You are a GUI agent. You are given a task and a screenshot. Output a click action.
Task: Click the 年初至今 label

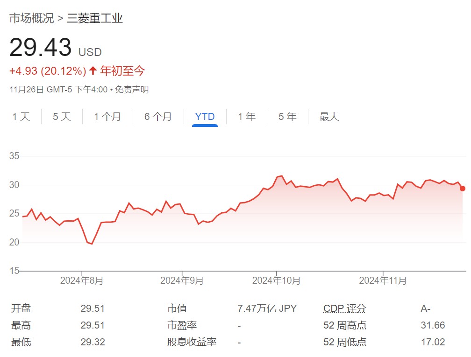pos(122,71)
